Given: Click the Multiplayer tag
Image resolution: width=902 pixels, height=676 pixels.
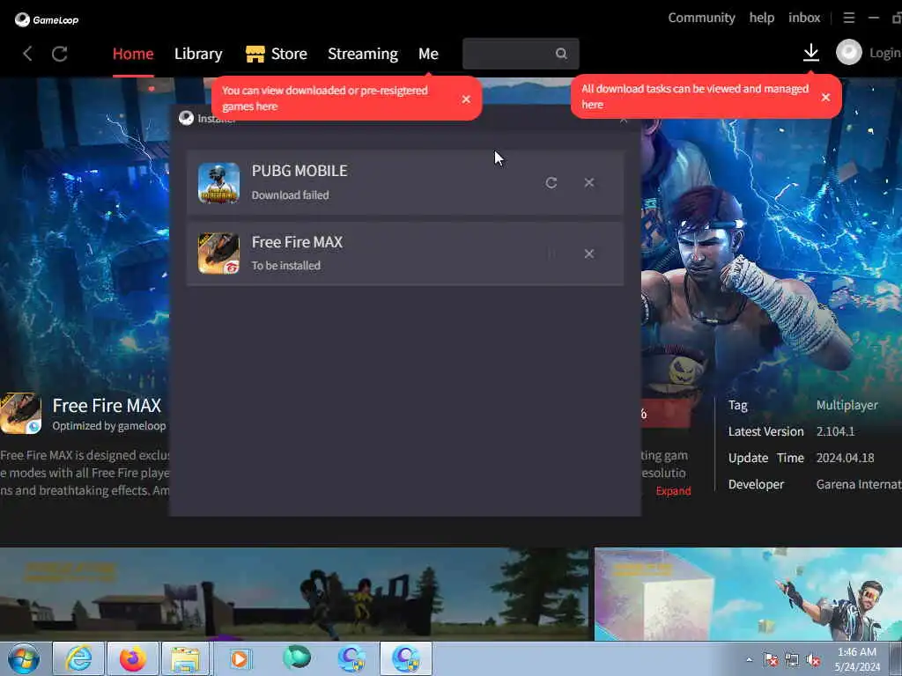Looking at the screenshot, I should (x=847, y=405).
